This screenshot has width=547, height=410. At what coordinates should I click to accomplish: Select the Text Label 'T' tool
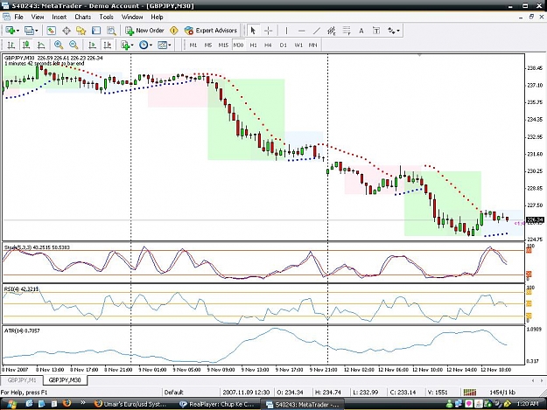376,31
